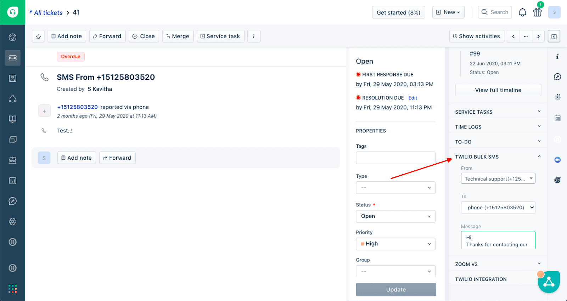Screen dimensions: 567x301
Task: Open Contacts in the sidebar
Action: (12, 78)
